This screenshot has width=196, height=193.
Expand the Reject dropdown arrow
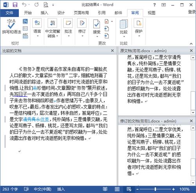click(112, 21)
